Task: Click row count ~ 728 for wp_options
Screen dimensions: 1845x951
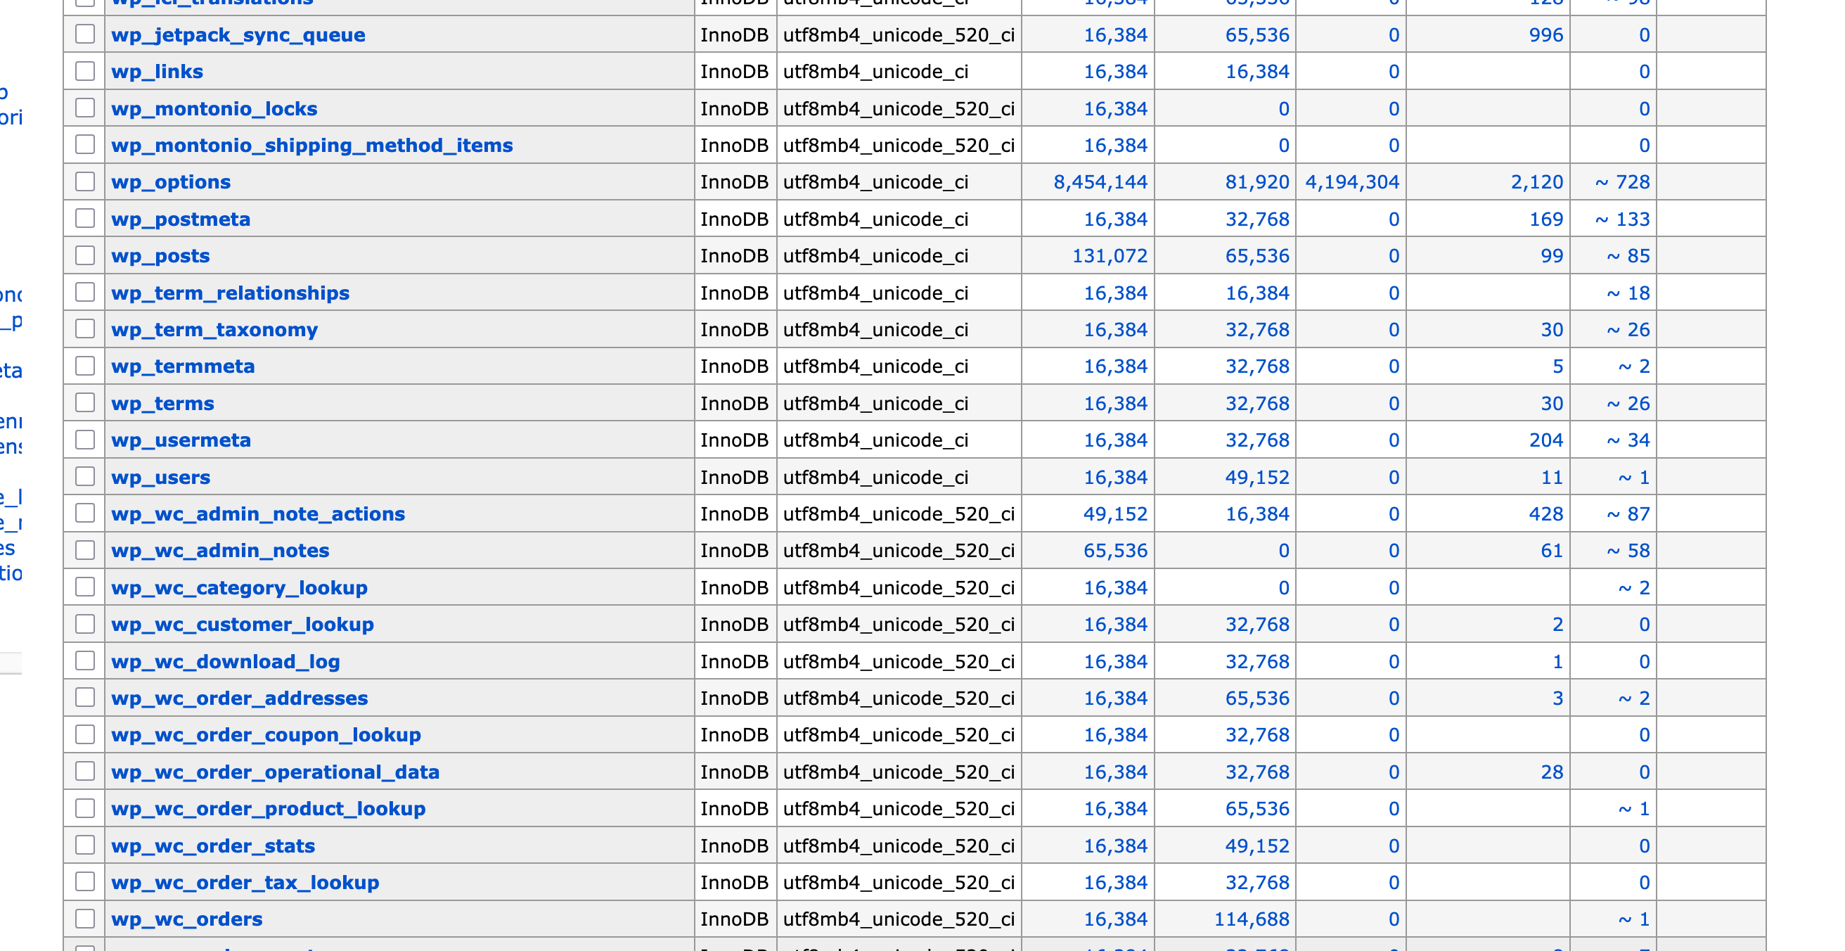Action: pyautogui.click(x=1621, y=182)
